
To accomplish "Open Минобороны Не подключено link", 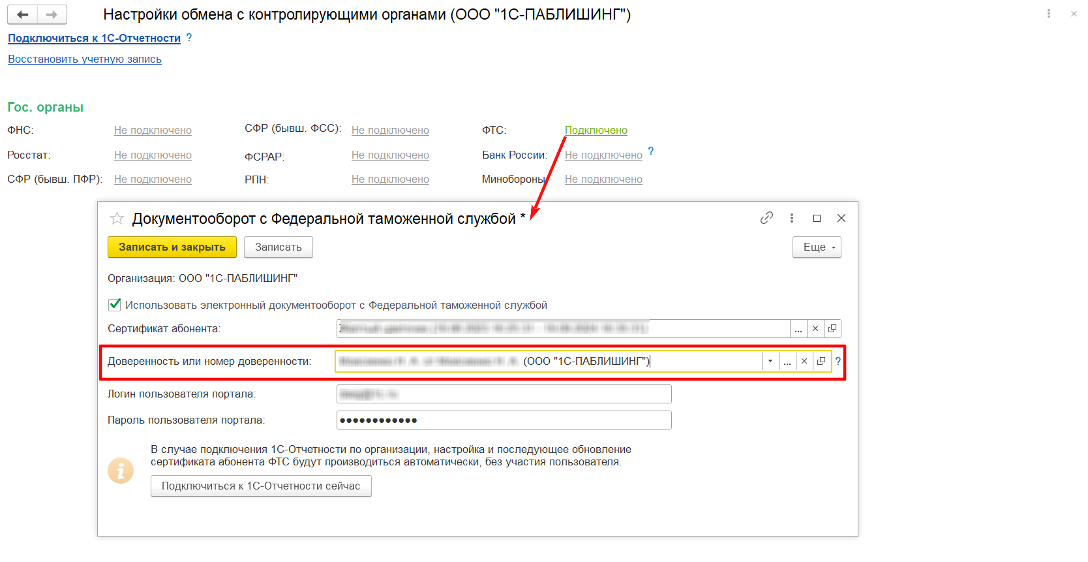I will click(x=603, y=179).
